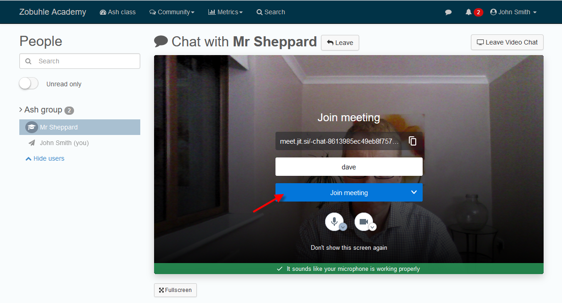Expand the Join meeting options chevron
The image size is (562, 303).
(414, 192)
